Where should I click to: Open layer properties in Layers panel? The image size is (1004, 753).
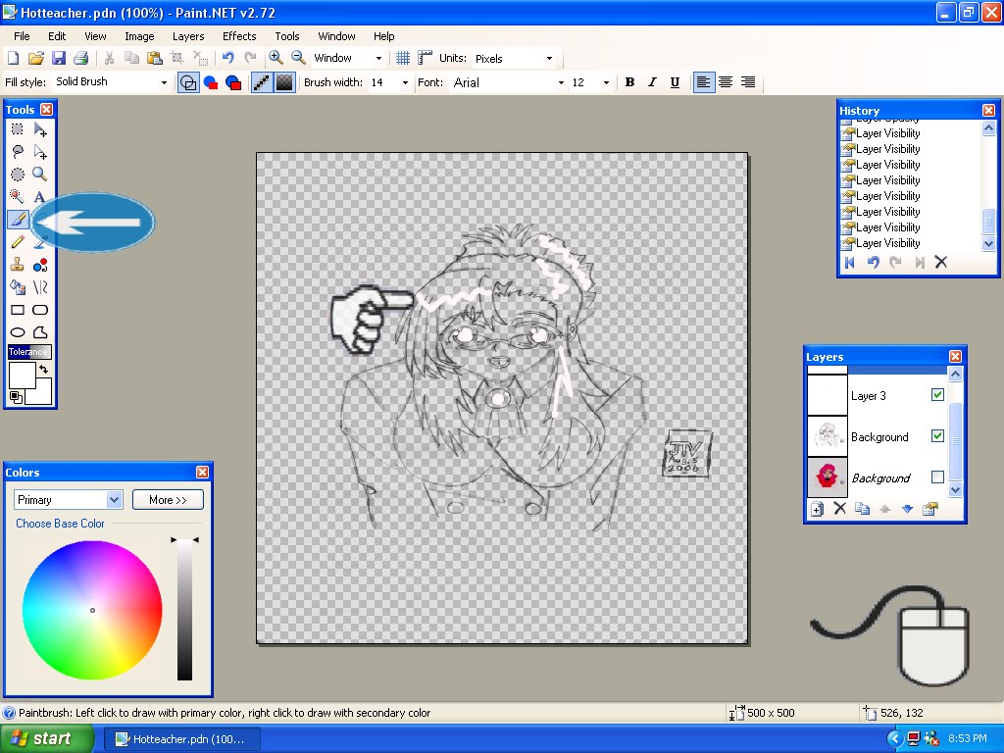(x=929, y=509)
